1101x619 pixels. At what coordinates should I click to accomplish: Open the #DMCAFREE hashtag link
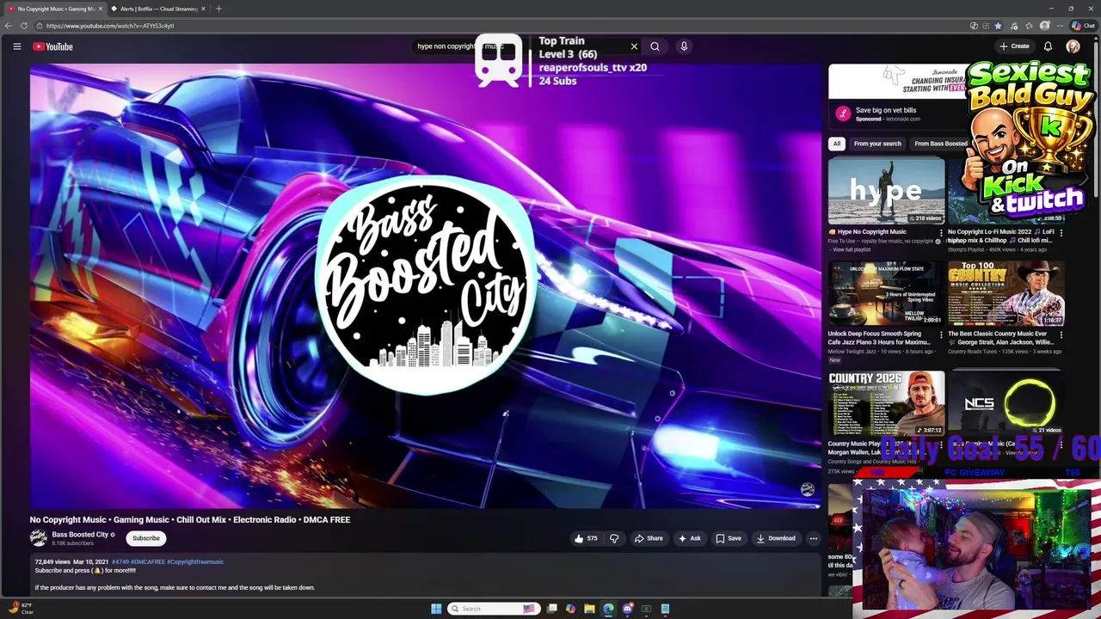pyautogui.click(x=148, y=561)
